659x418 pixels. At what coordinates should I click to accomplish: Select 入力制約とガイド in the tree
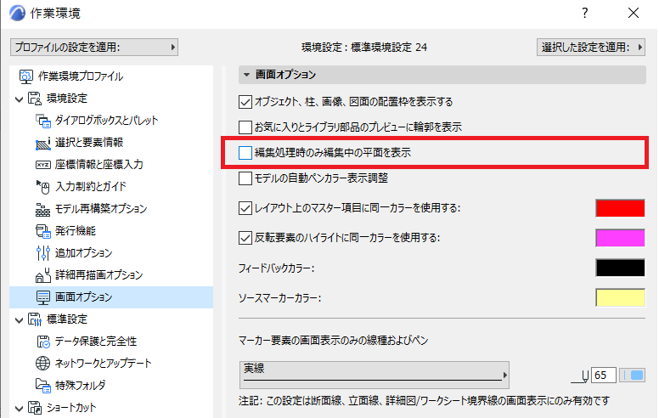[x=91, y=187]
